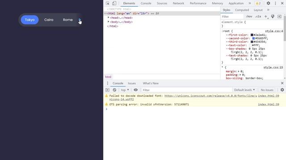This screenshot has width=286, height=160.
Task: Select the drawer Console tab
Action: point(118,83)
